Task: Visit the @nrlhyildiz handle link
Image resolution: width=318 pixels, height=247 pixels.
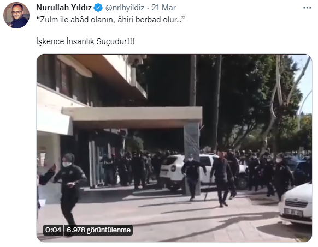Action: (125, 8)
